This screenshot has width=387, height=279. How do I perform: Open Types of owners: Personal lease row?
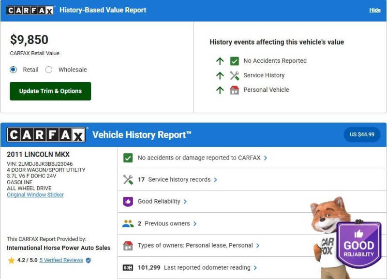click(195, 246)
